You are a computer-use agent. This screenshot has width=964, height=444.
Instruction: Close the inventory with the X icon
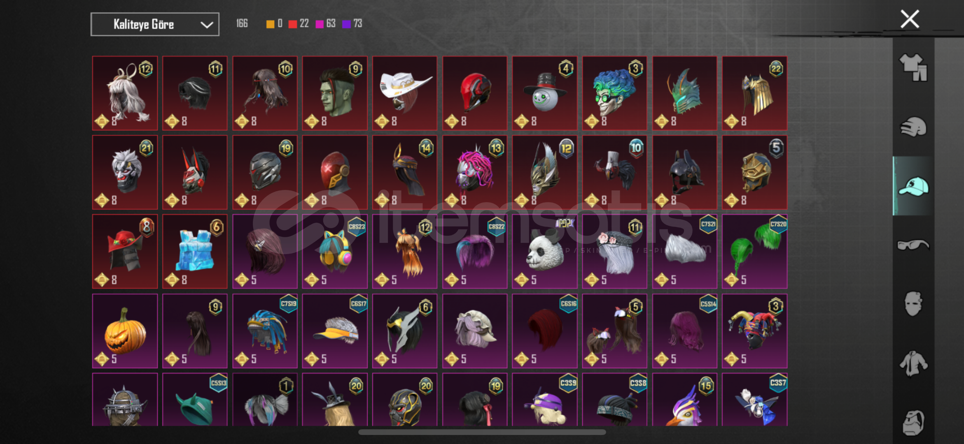(910, 19)
